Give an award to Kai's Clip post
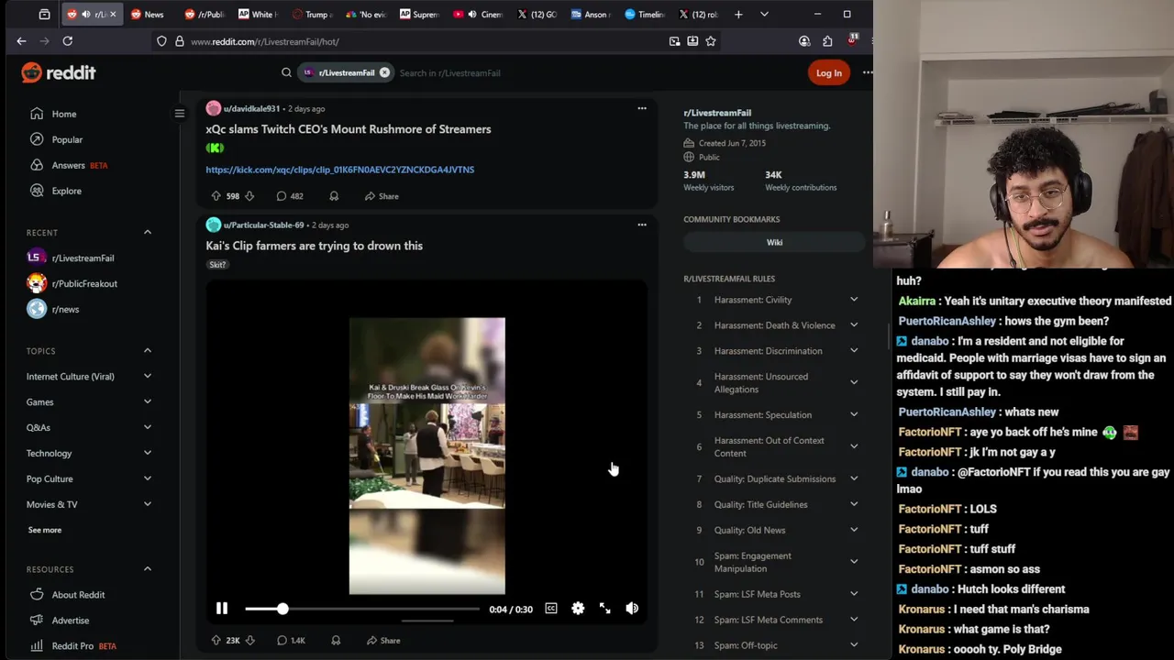Screen dimensions: 1174x660 pyautogui.click(x=336, y=641)
